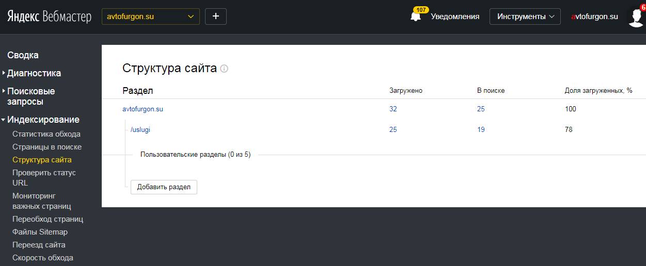This screenshot has height=266, width=646.
Task: Open the Инструменты dropdown menu
Action: coord(525,16)
